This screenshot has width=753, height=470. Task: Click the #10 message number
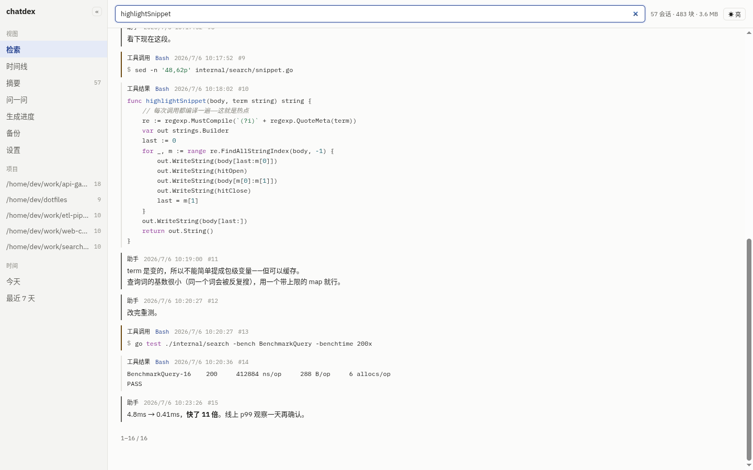coord(243,89)
